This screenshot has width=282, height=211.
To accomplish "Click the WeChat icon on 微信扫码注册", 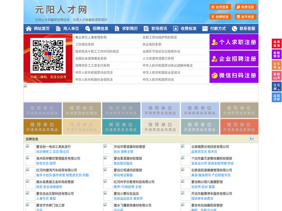I will coord(214,75).
